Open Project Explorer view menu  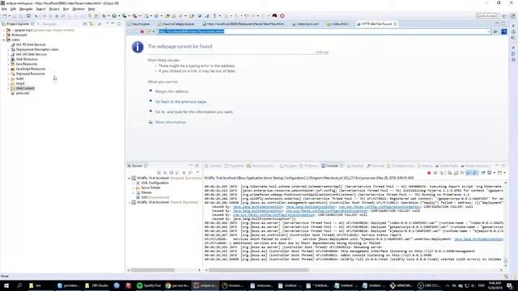[x=108, y=23]
